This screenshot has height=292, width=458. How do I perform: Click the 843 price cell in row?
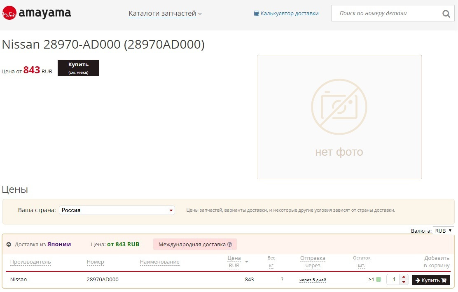249,280
